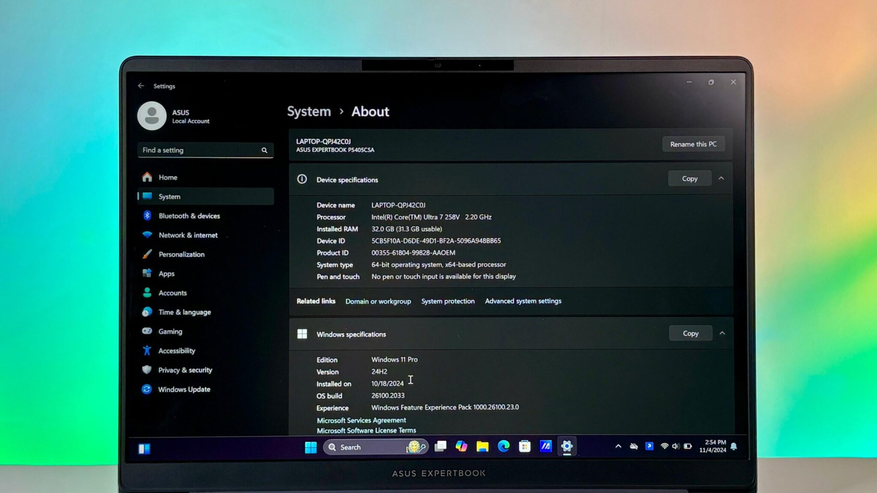Open Advanced system settings link

click(x=523, y=301)
